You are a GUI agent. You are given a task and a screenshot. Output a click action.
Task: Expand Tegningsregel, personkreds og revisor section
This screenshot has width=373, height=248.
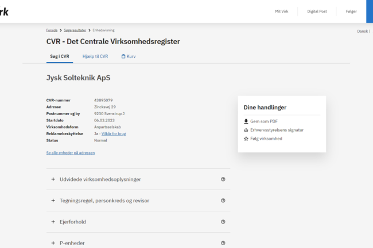tap(105, 200)
